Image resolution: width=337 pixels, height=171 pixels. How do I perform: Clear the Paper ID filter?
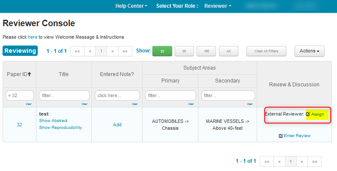(x=29, y=104)
